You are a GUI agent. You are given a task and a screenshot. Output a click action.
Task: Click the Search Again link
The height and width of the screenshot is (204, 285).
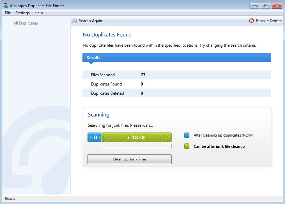click(x=91, y=21)
